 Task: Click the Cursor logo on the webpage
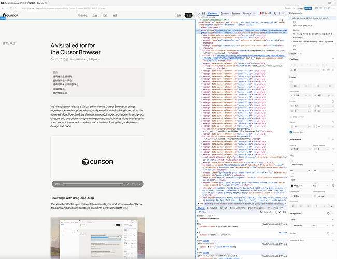[x=10, y=15]
